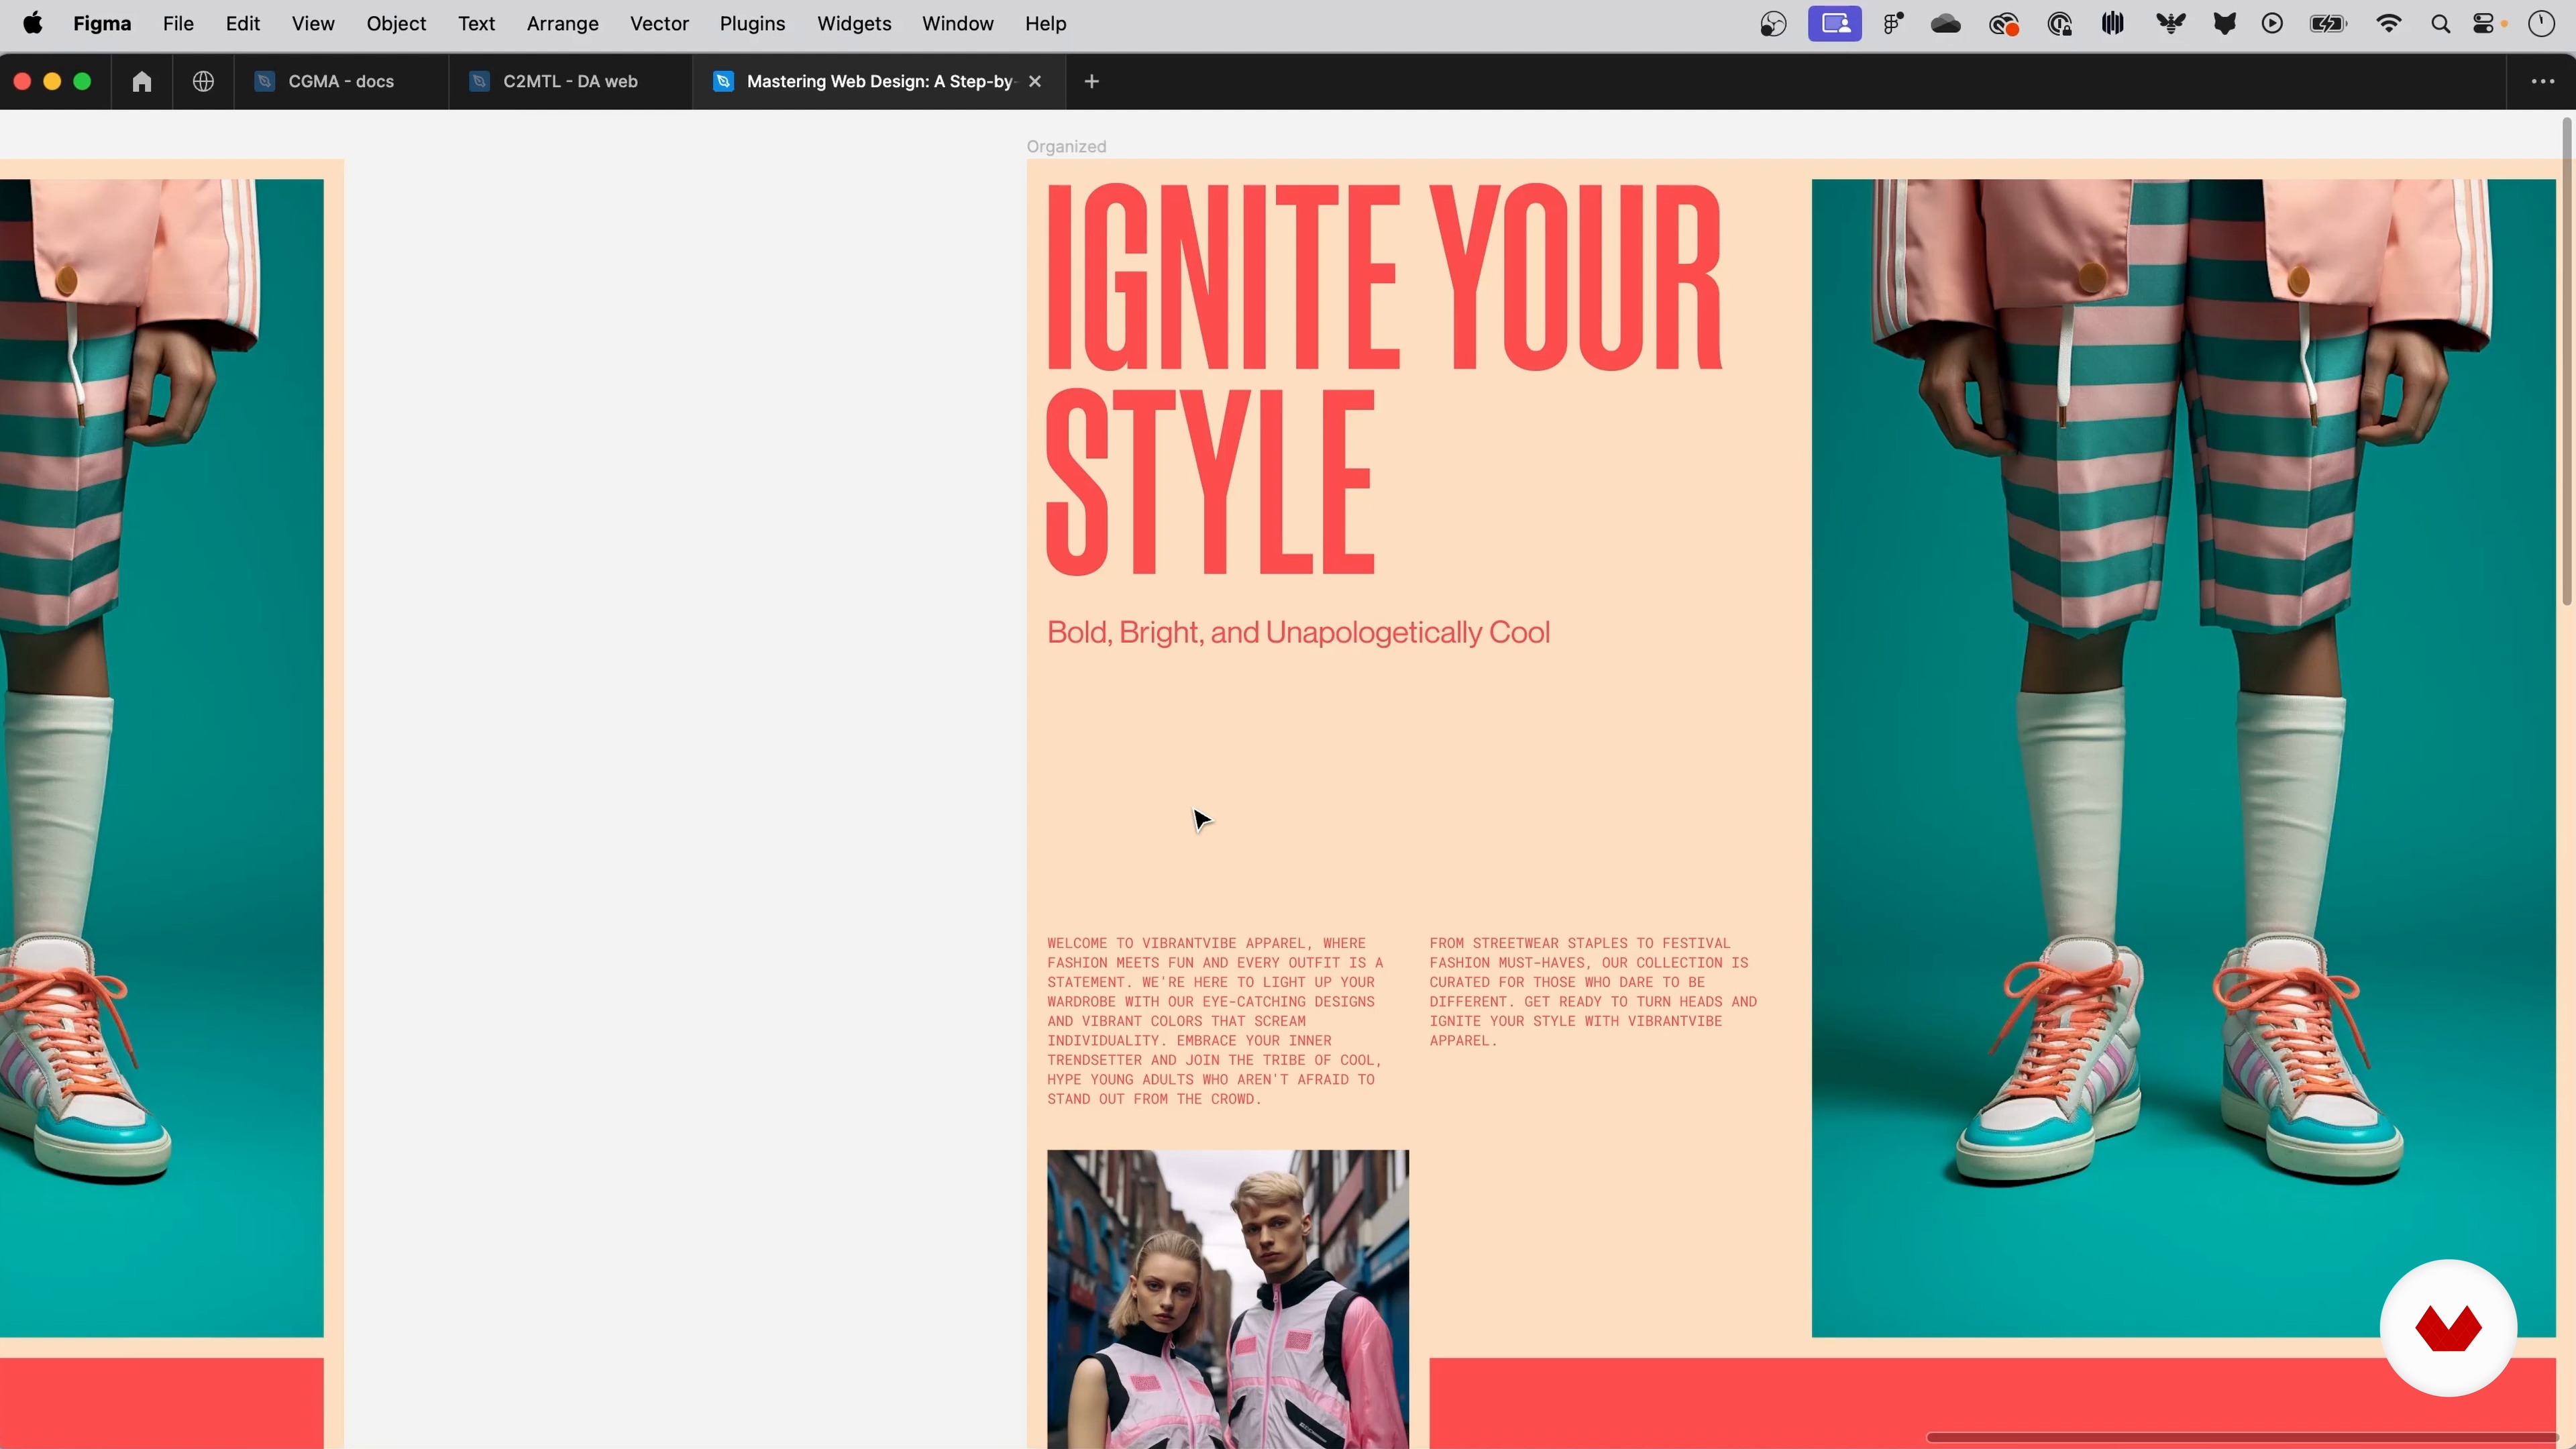Image resolution: width=2576 pixels, height=1449 pixels.
Task: Click the fox head menu bar icon
Action: (x=2224, y=24)
